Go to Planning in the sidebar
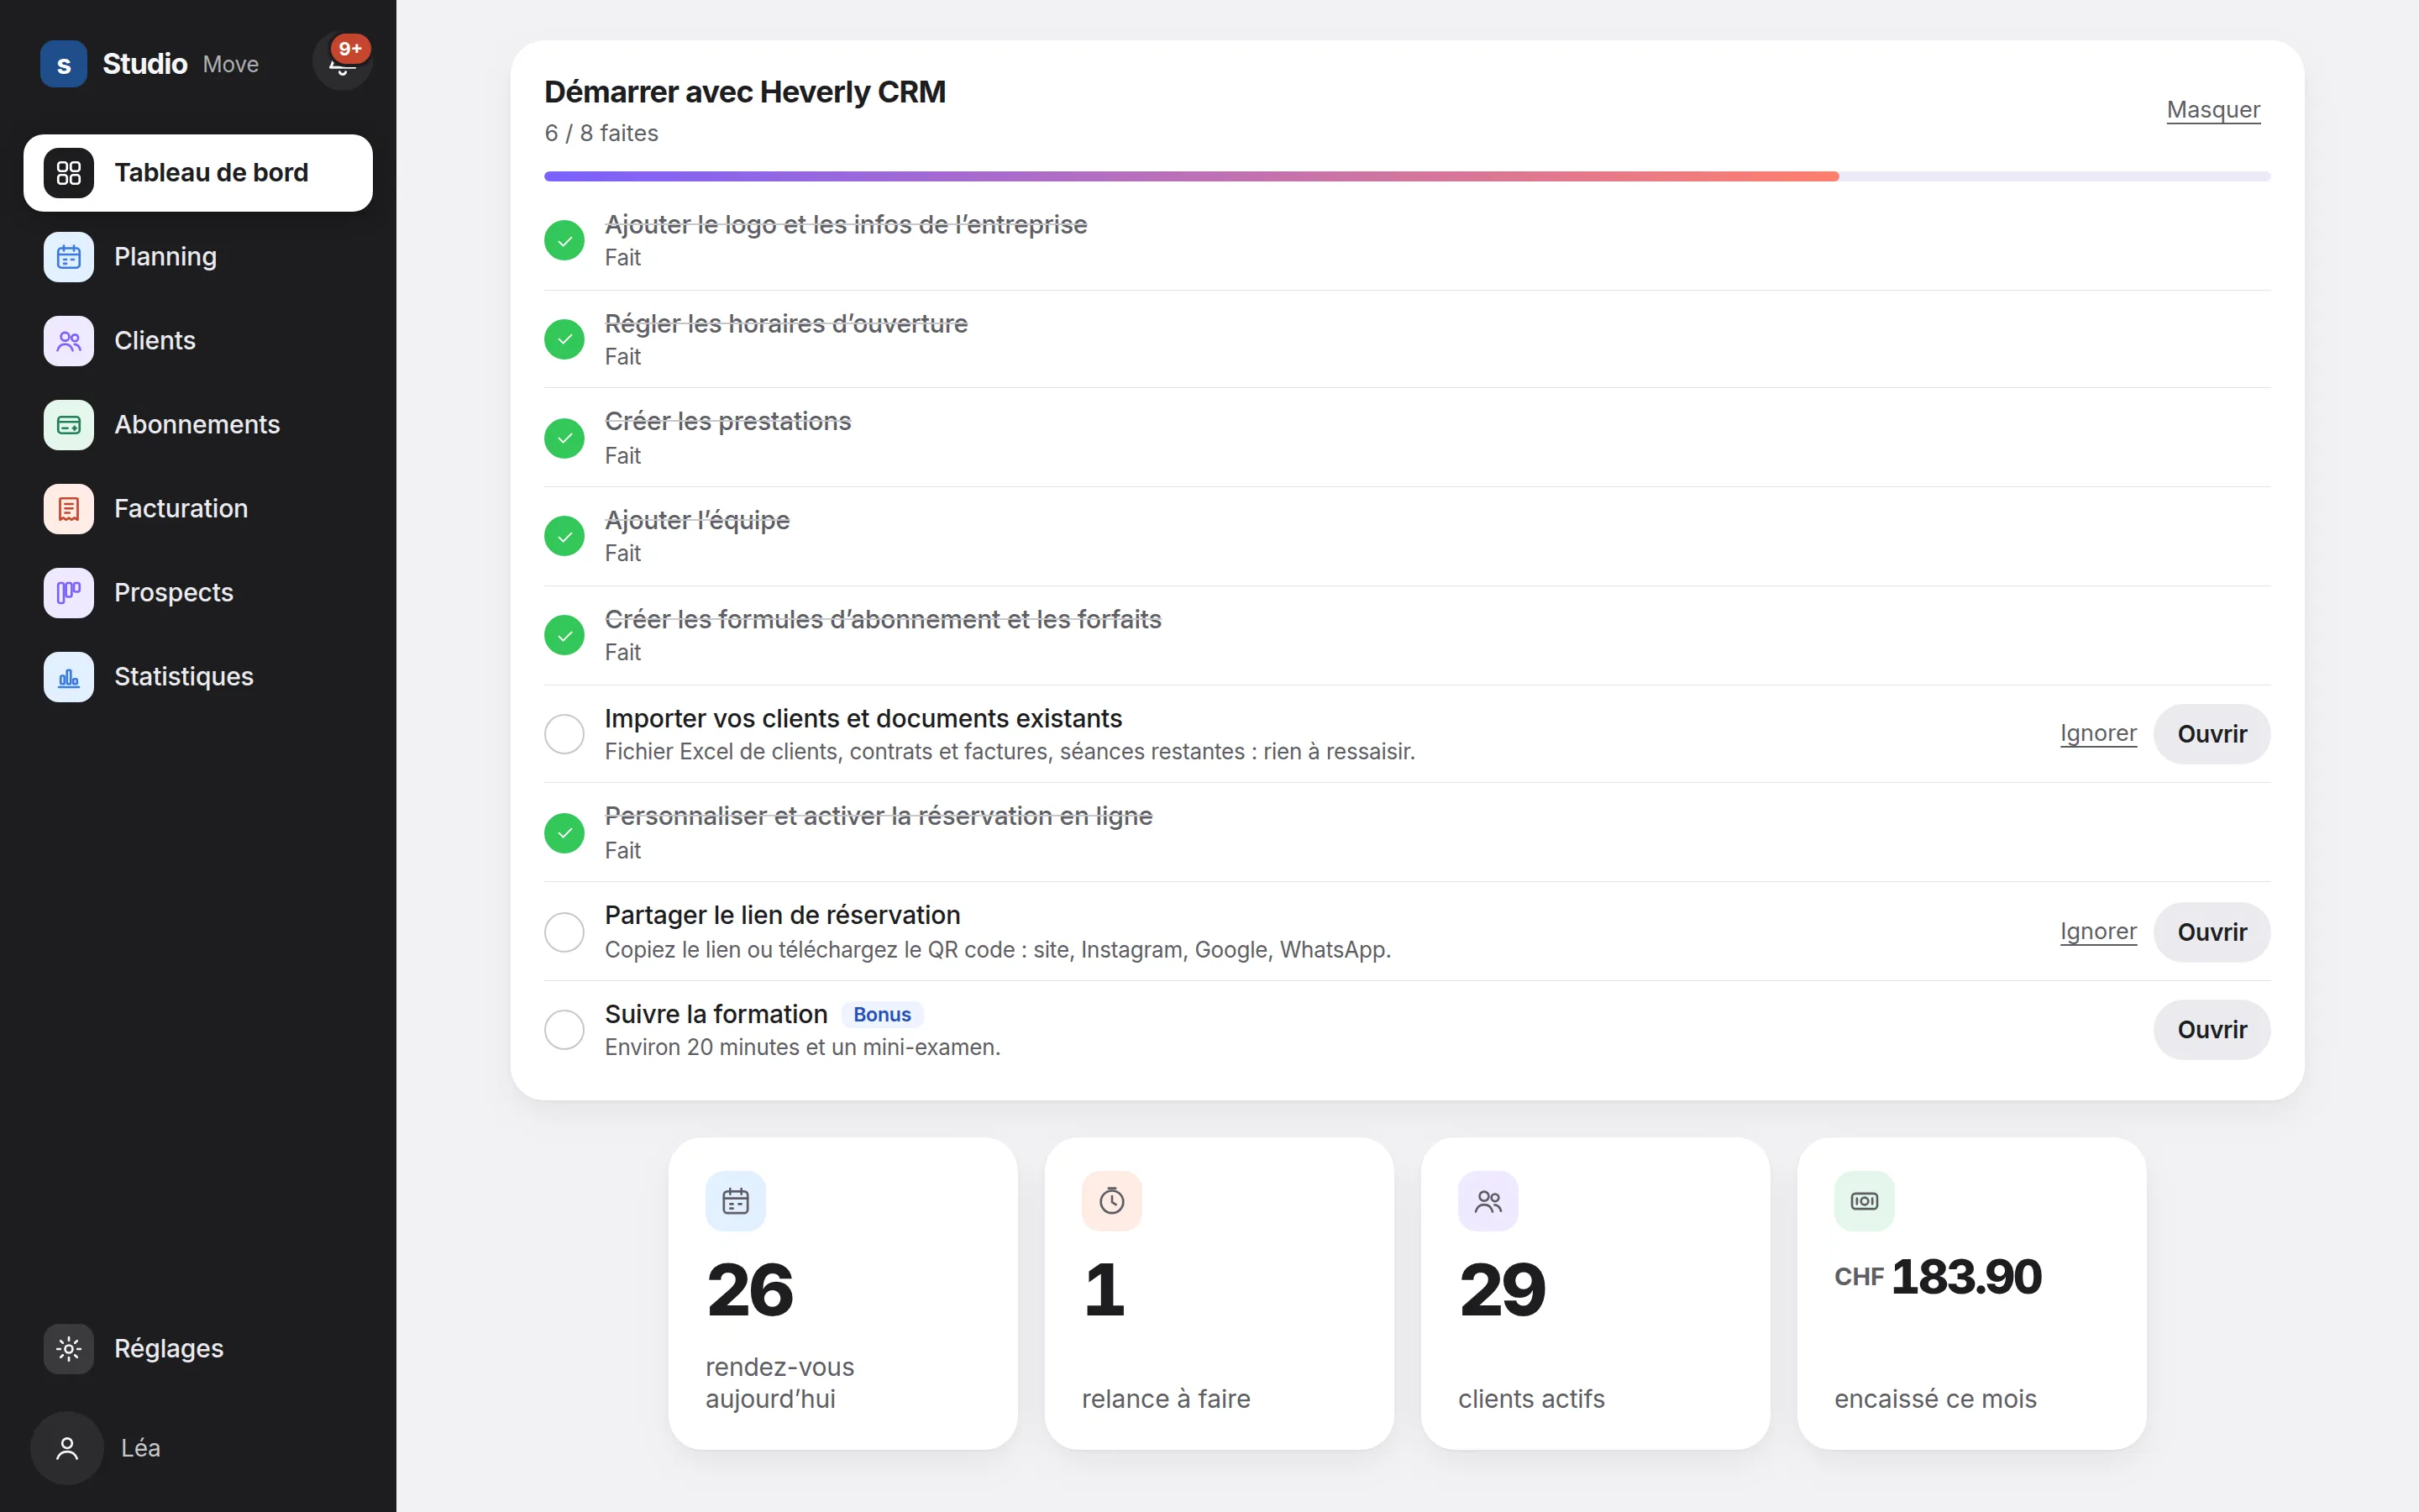 [198, 257]
